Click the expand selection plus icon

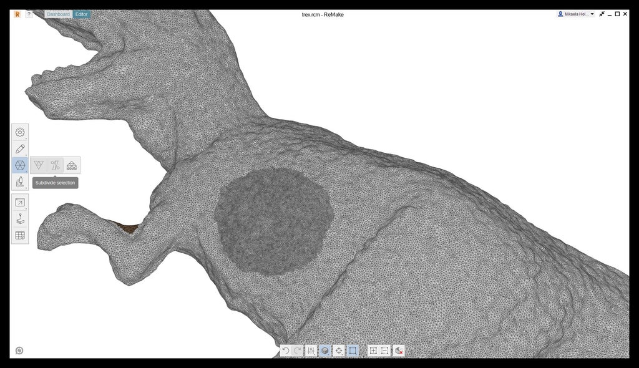click(x=373, y=351)
